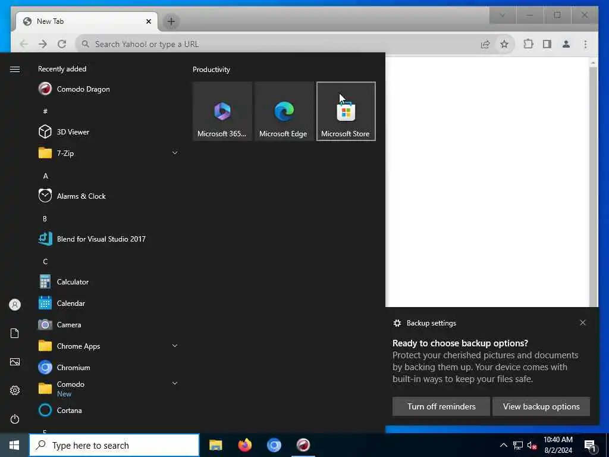Open the Calendar app
The height and width of the screenshot is (457, 609).
[x=61, y=303]
